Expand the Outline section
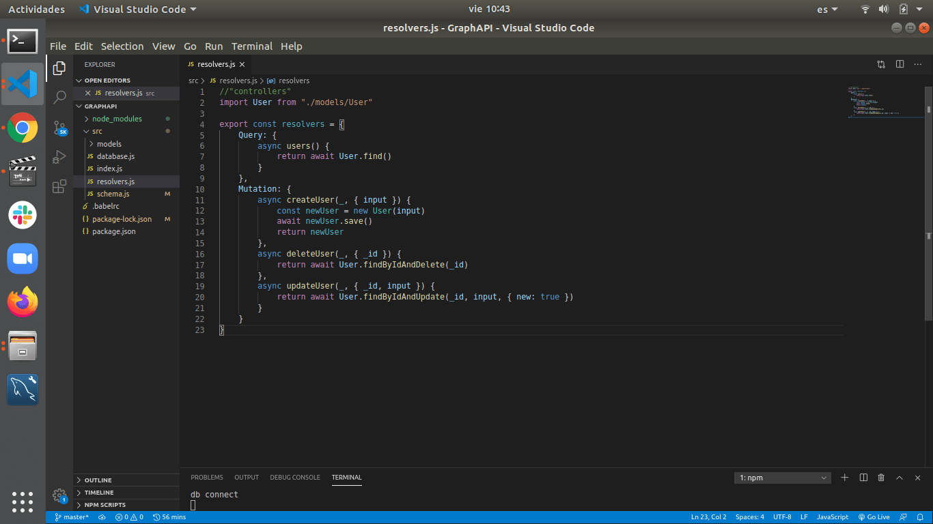The height and width of the screenshot is (524, 933). 98,480
